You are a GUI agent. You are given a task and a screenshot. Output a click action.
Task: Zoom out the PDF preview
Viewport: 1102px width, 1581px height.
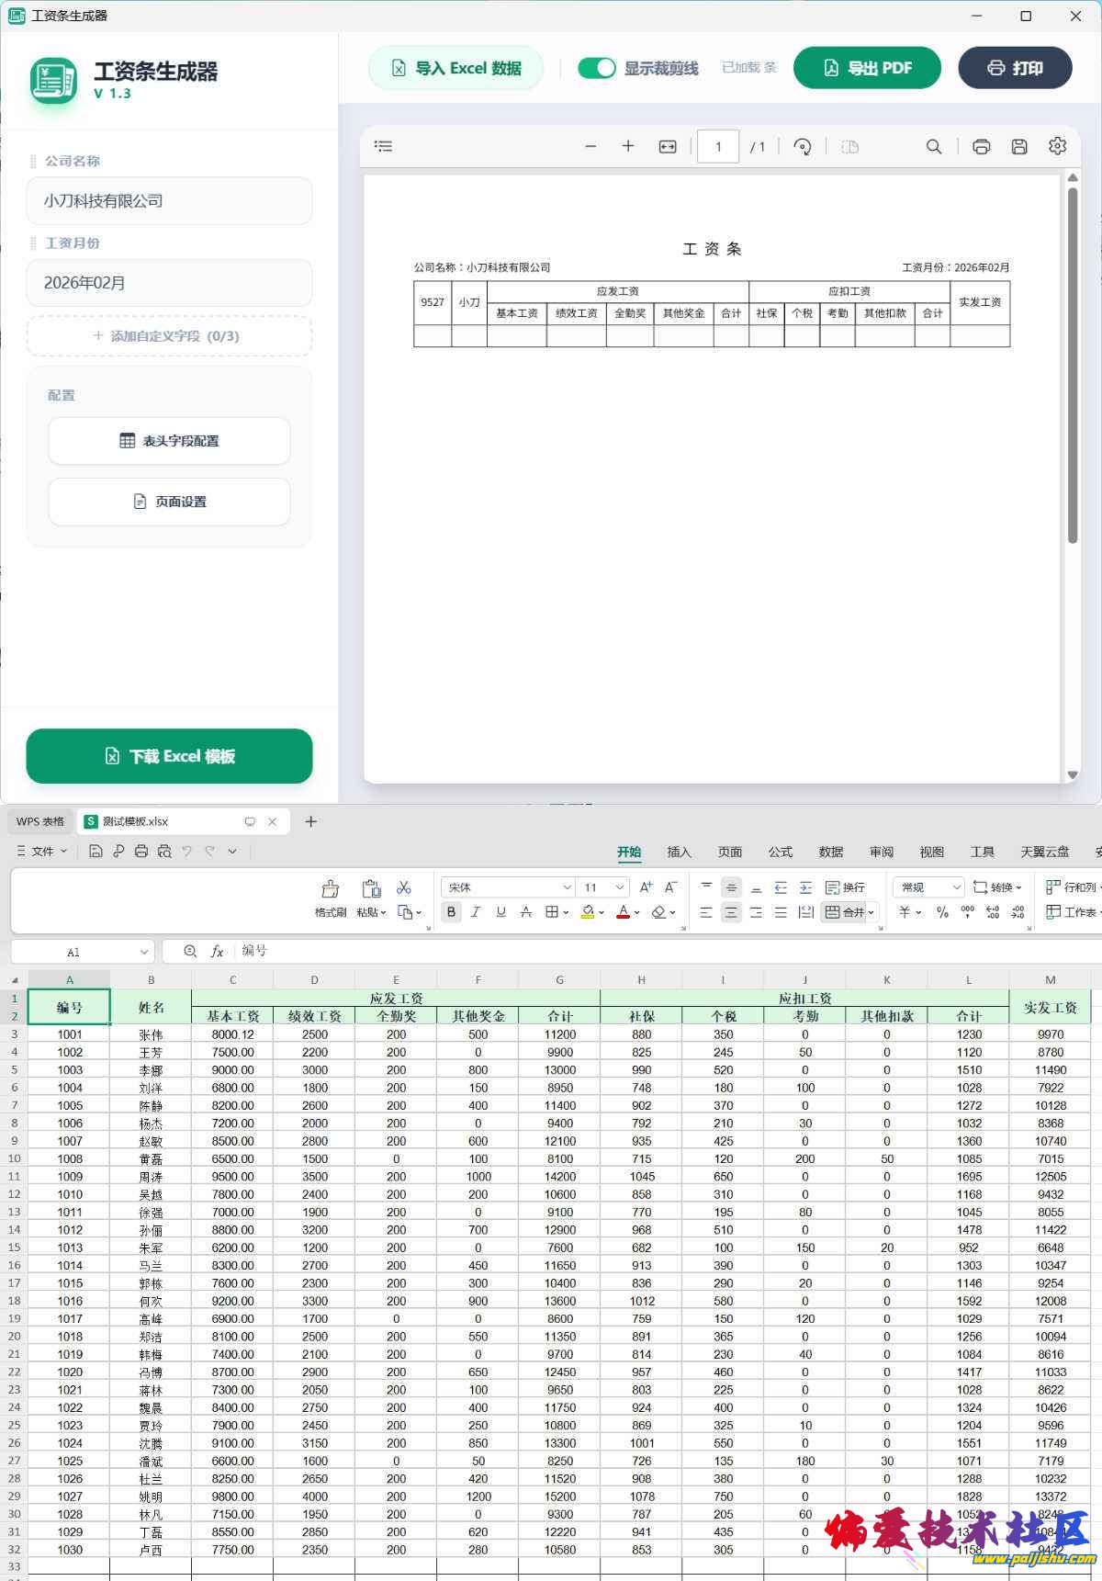pyautogui.click(x=590, y=146)
